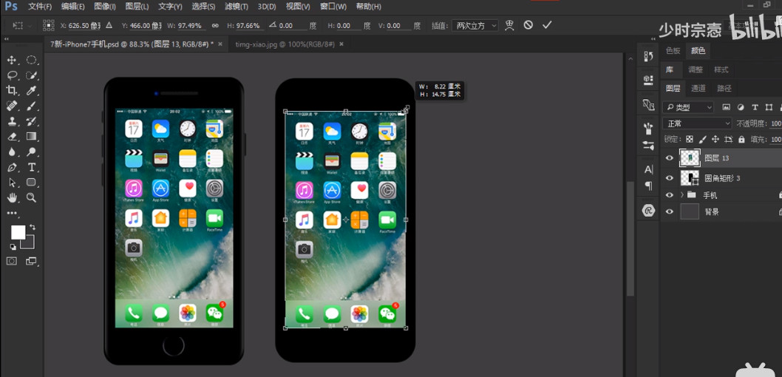Hide the 手机 layer group
The image size is (782, 377).
tap(670, 195)
